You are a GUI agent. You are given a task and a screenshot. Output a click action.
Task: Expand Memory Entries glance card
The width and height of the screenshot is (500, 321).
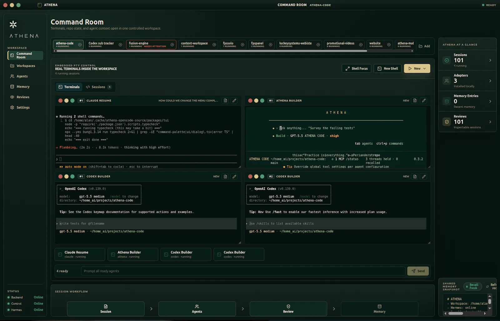pyautogui.click(x=467, y=101)
